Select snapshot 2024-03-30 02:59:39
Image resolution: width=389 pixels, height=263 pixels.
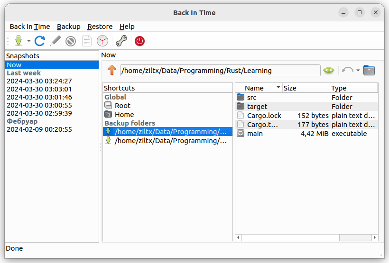[52, 113]
